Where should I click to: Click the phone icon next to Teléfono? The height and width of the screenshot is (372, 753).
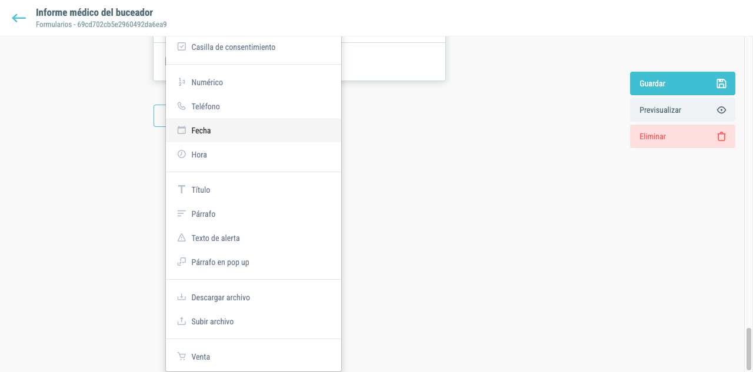[x=182, y=106]
